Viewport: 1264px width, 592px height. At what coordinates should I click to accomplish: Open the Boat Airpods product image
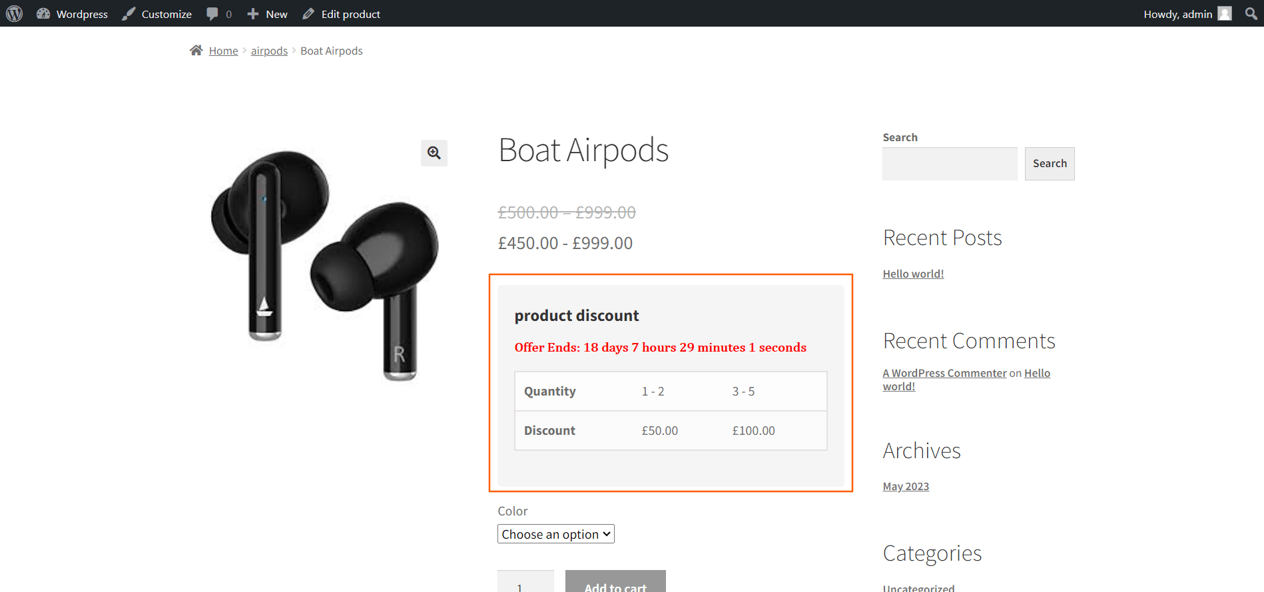pos(325,265)
